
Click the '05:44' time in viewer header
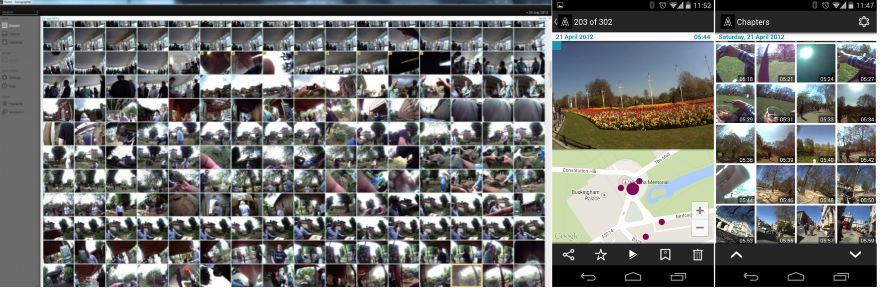click(702, 37)
